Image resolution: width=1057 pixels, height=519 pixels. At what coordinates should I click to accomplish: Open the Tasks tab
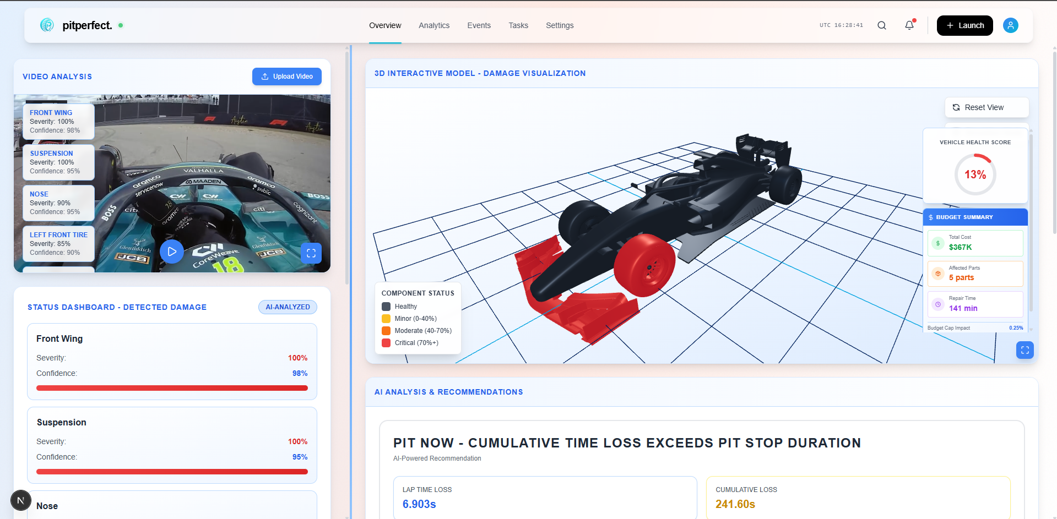518,25
